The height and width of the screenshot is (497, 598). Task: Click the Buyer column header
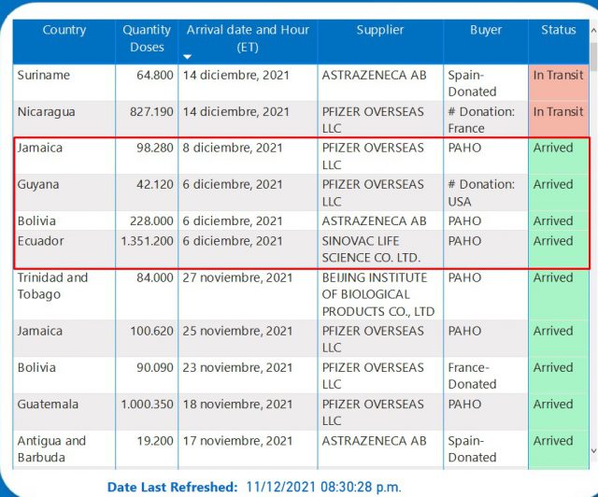[x=485, y=30]
